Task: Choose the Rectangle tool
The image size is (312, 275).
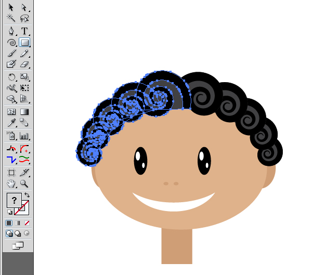Action: [24, 42]
